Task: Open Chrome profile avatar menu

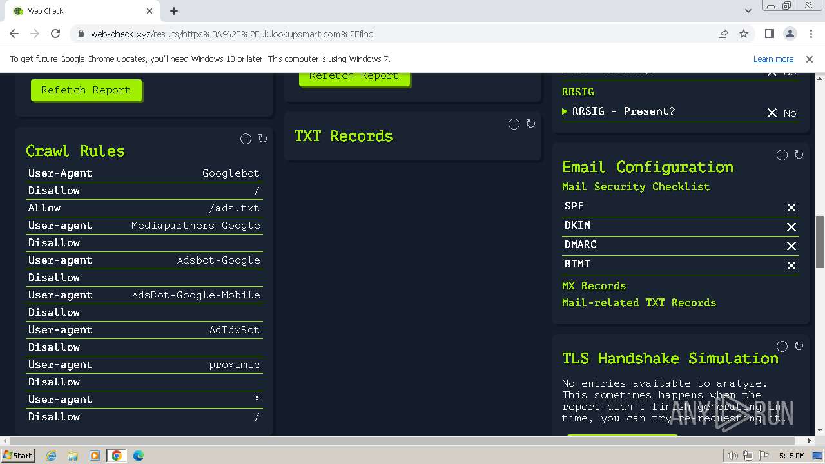Action: coord(790,34)
